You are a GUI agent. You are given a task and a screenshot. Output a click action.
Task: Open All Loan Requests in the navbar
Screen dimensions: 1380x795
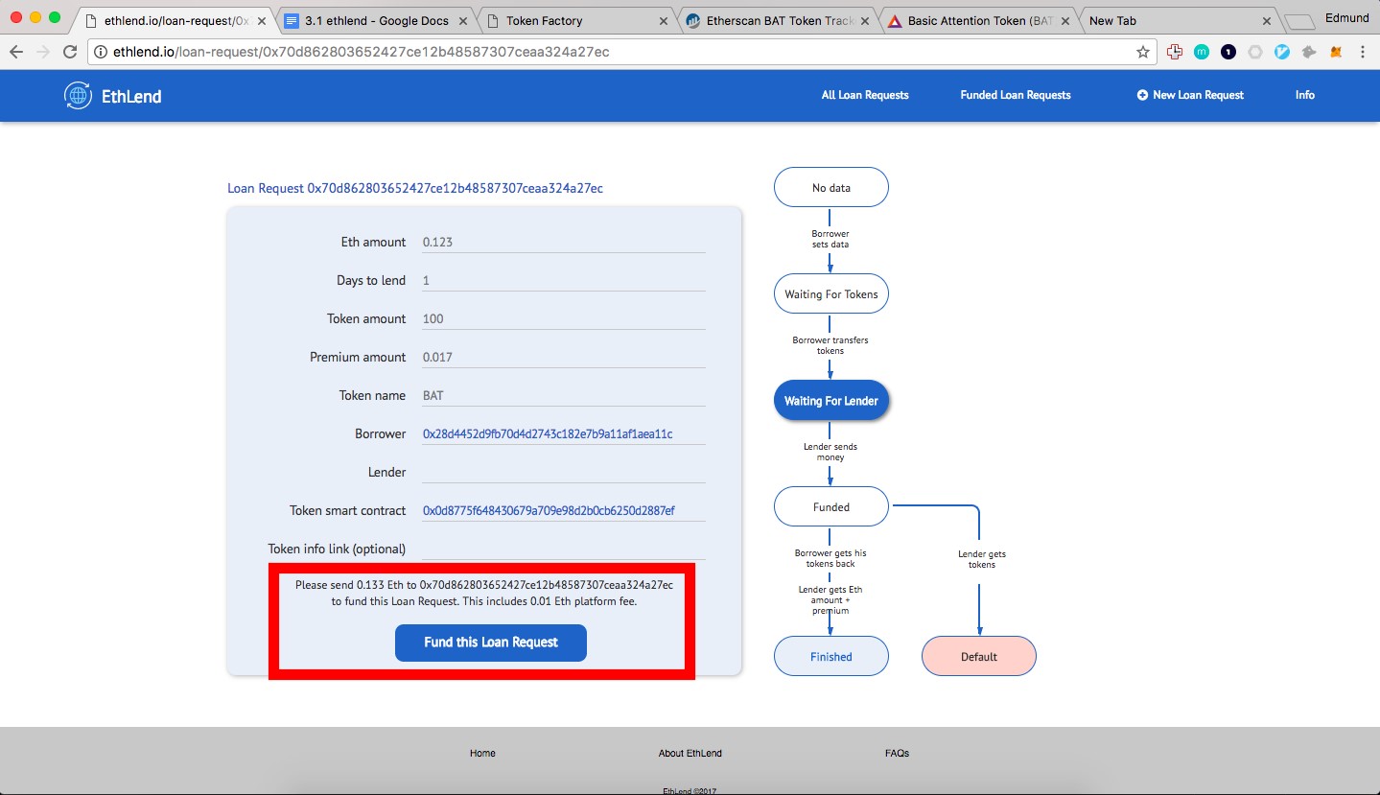(x=865, y=95)
